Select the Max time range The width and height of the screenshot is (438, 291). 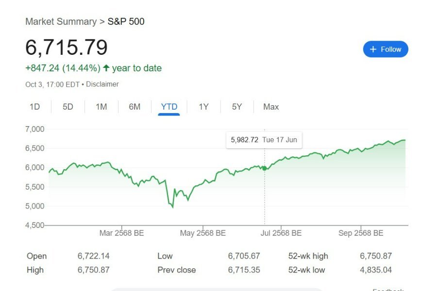click(271, 107)
